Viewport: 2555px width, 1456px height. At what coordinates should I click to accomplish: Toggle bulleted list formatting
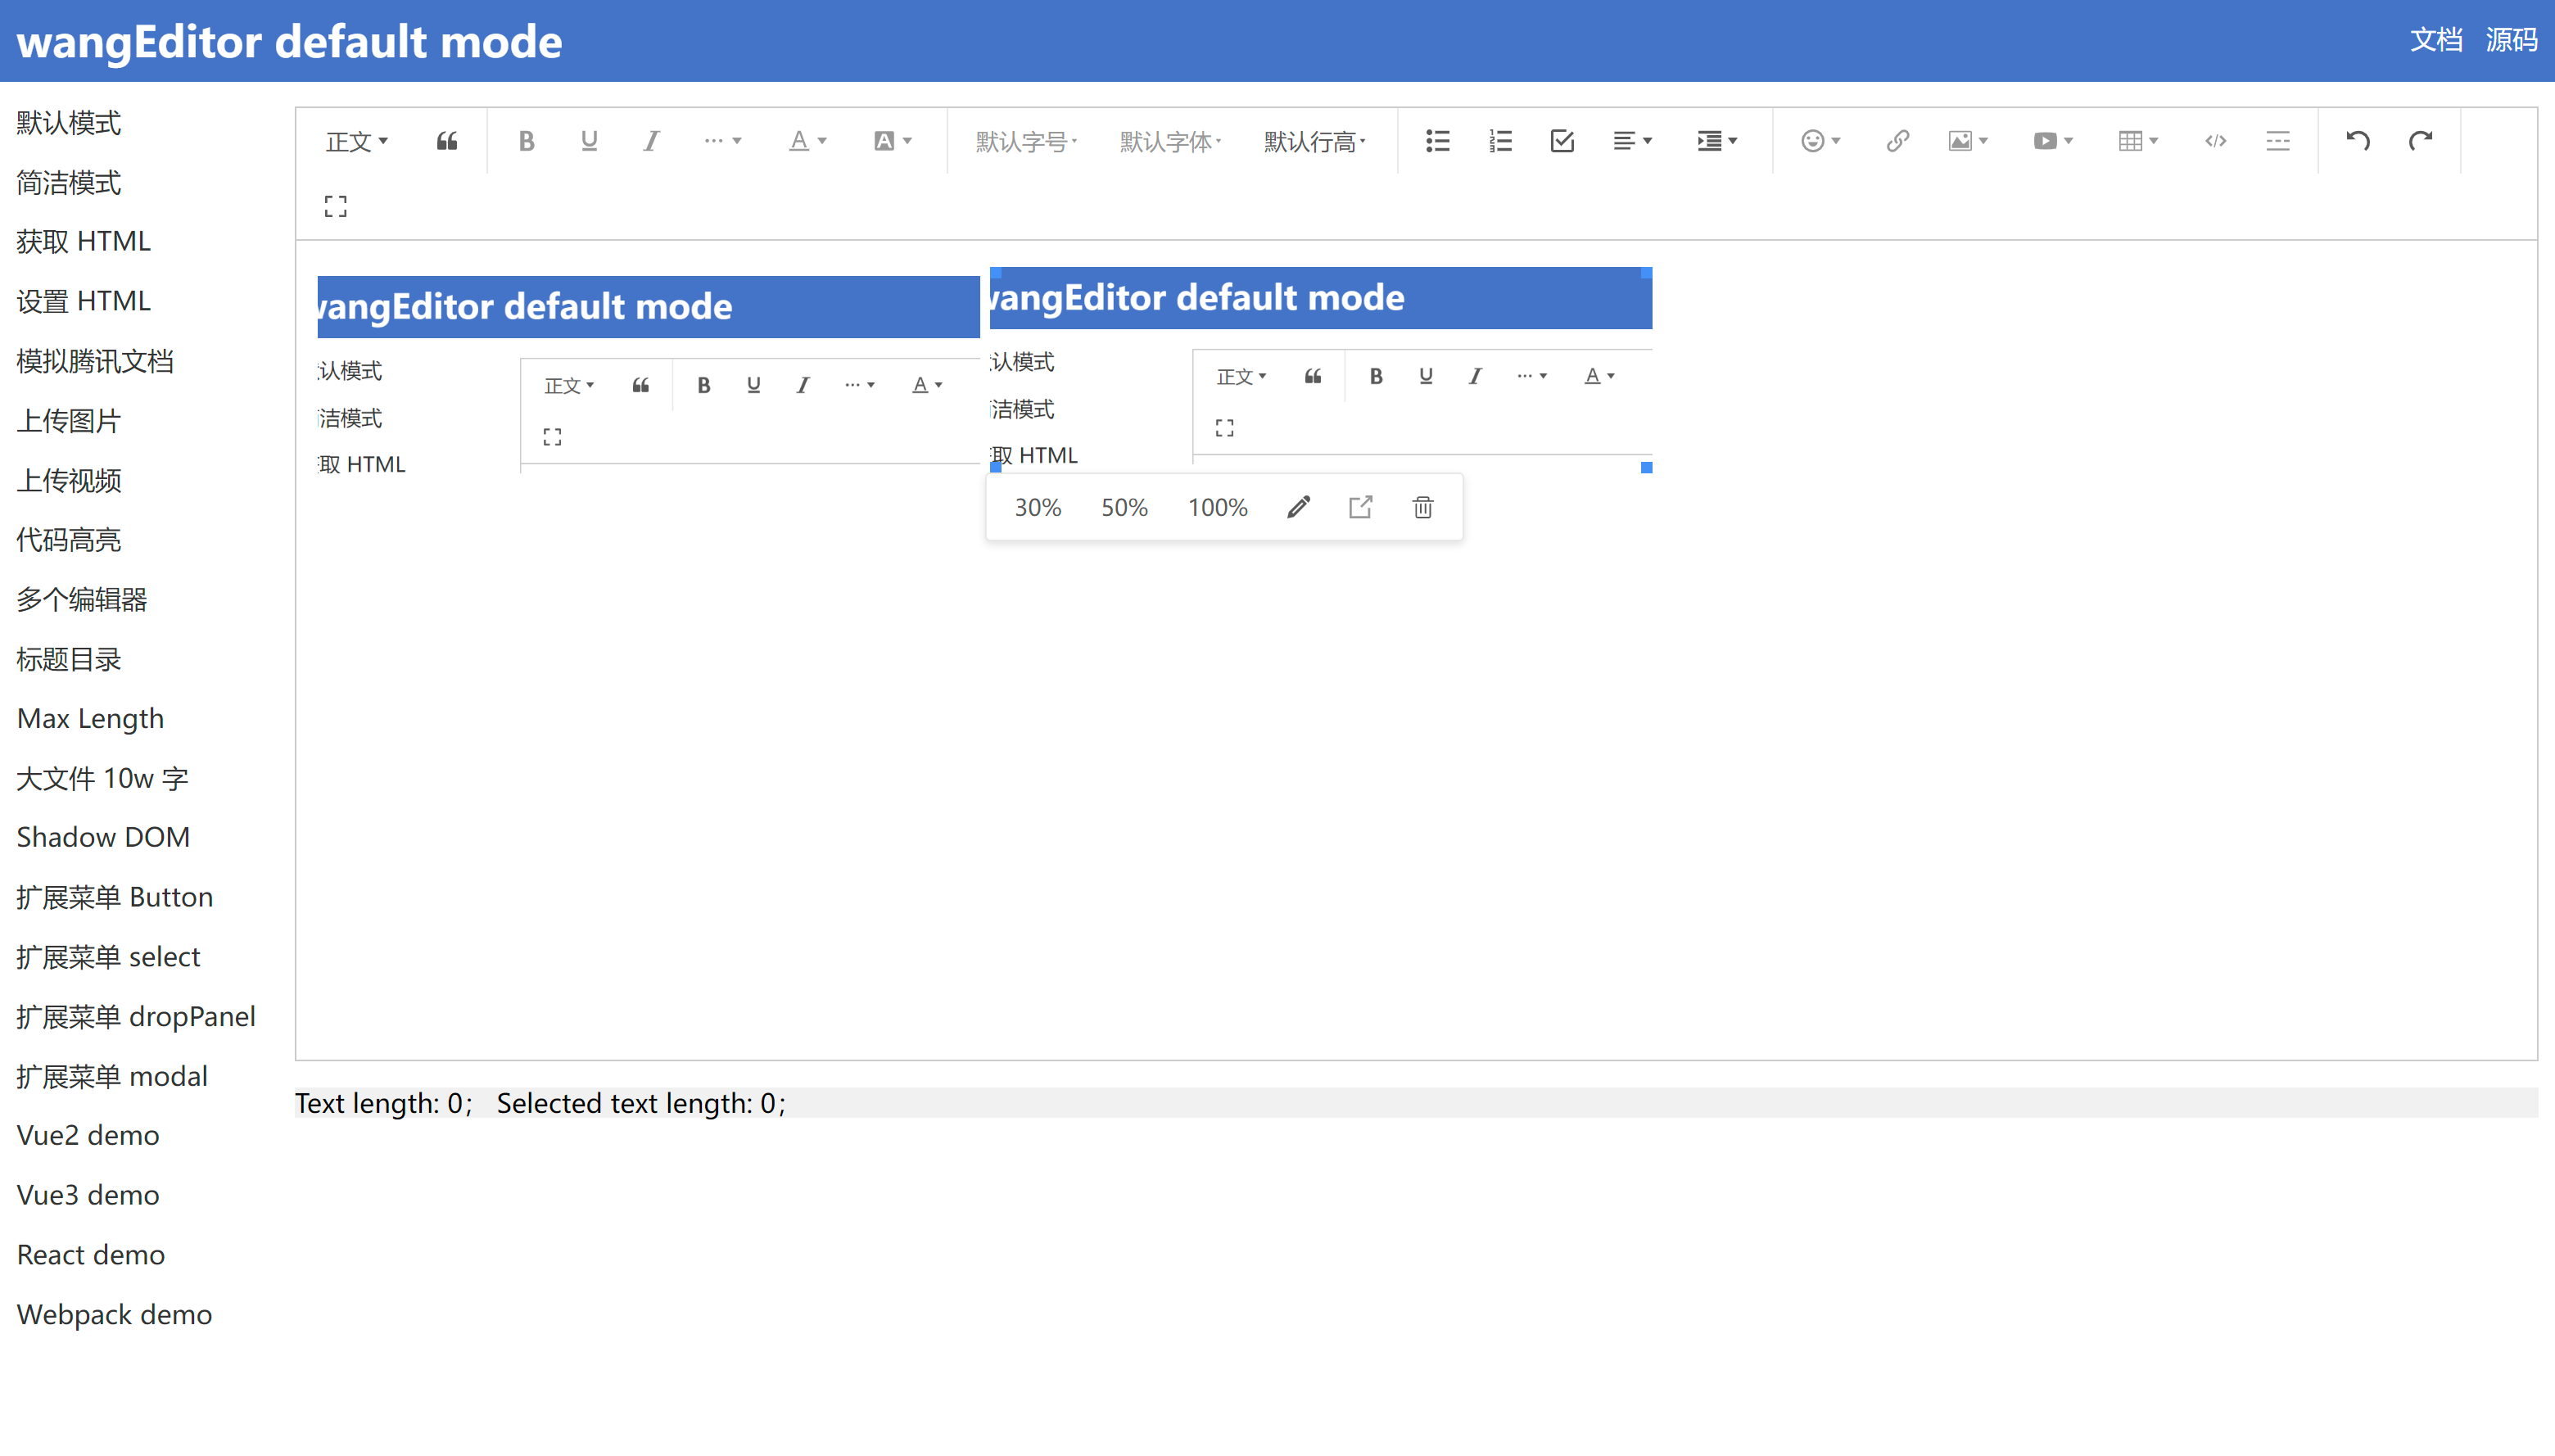coord(1437,141)
